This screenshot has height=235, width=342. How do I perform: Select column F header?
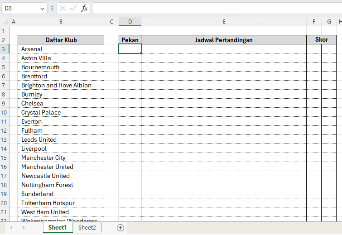click(x=314, y=22)
